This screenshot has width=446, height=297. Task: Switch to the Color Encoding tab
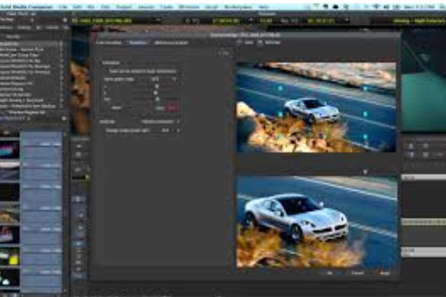pos(109,43)
